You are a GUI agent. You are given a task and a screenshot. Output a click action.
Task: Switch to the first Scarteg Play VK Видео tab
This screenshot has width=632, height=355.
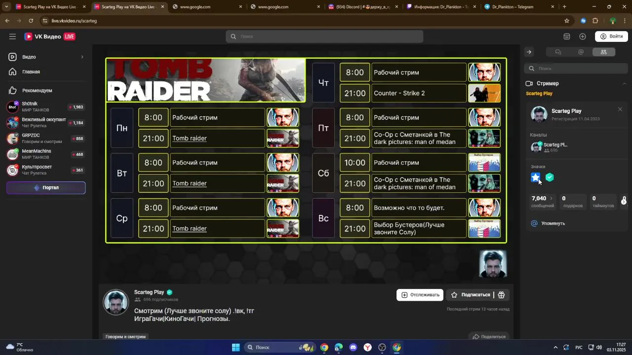[x=51, y=7]
